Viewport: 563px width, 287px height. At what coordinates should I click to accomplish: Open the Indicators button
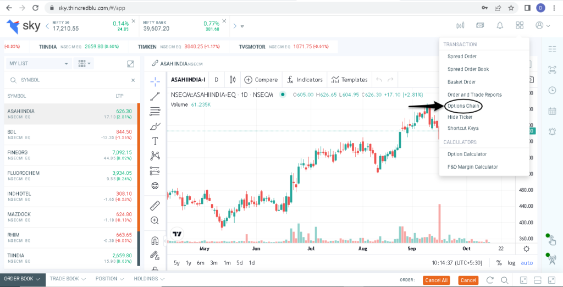click(305, 80)
